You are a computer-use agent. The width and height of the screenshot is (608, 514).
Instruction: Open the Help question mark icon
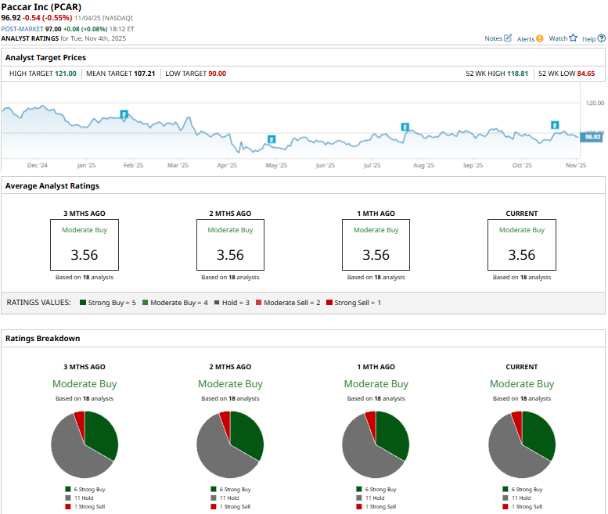(600, 38)
